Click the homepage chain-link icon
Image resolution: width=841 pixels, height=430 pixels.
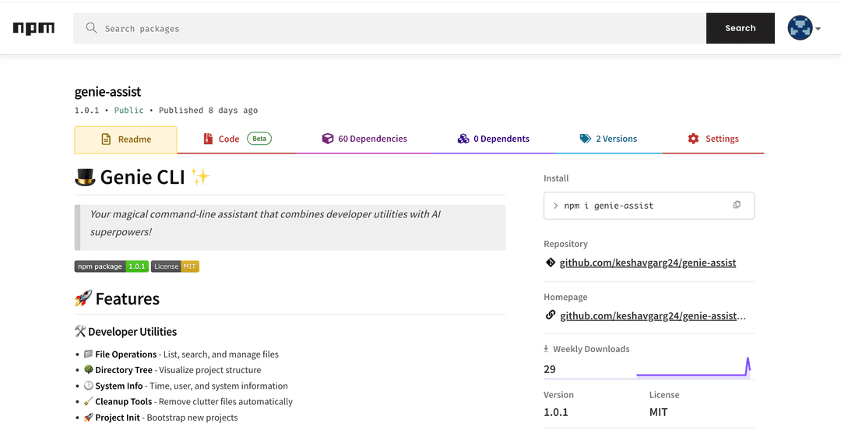551,315
